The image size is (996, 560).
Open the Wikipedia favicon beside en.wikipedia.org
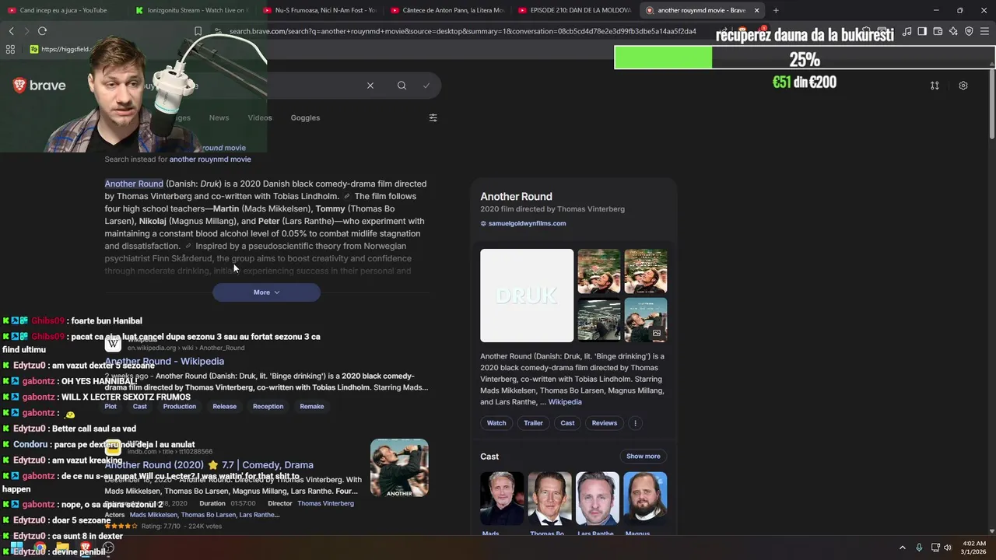coord(113,343)
